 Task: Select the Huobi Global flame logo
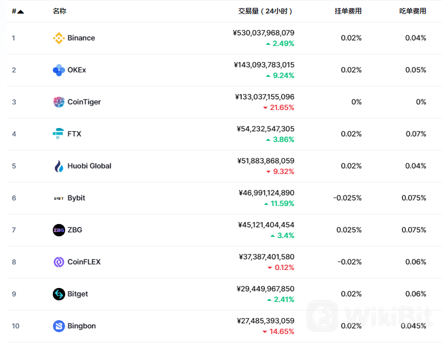coord(58,166)
